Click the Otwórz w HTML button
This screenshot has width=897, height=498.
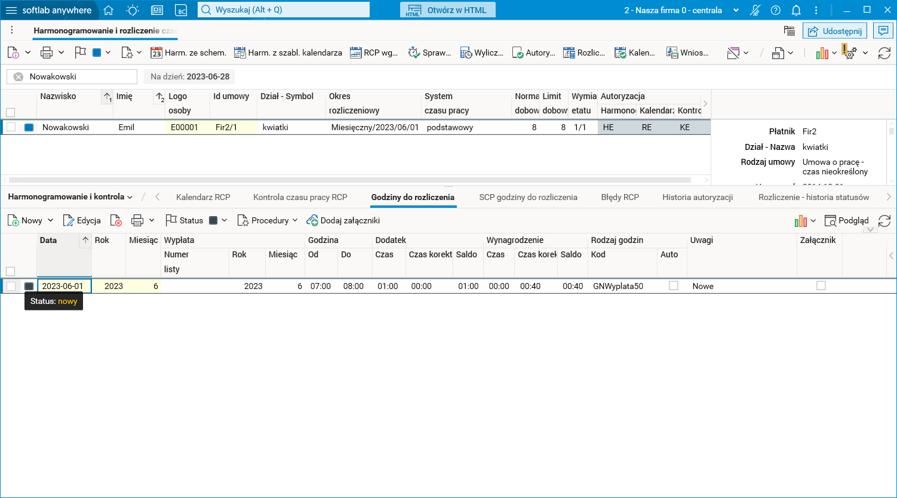pyautogui.click(x=448, y=10)
